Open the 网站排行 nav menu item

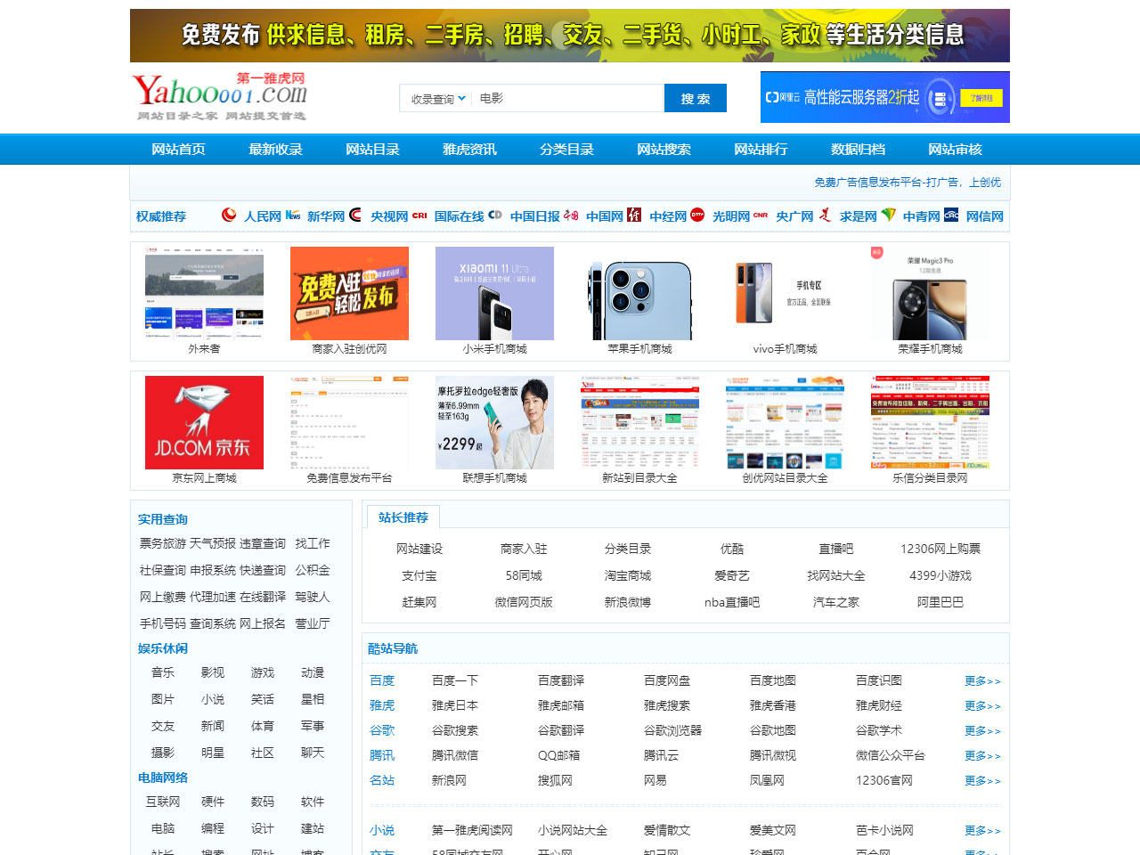(x=761, y=150)
